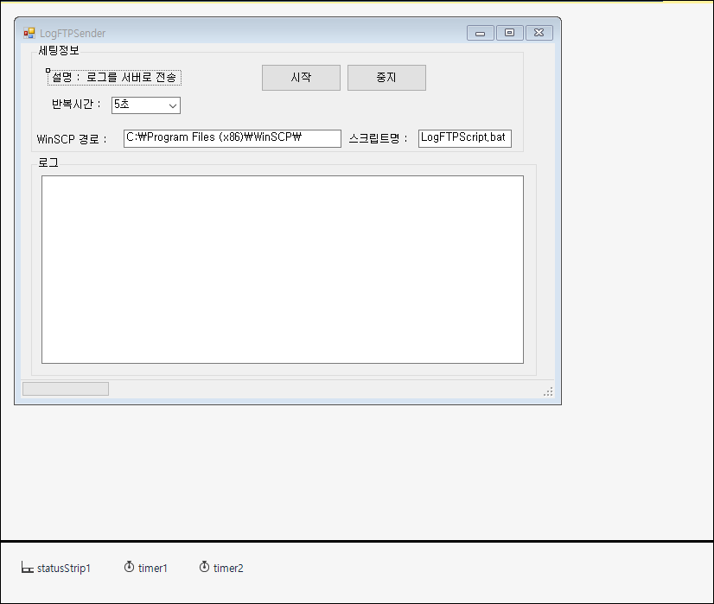The width and height of the screenshot is (714, 604).
Task: Click the form's close button
Action: tap(539, 33)
